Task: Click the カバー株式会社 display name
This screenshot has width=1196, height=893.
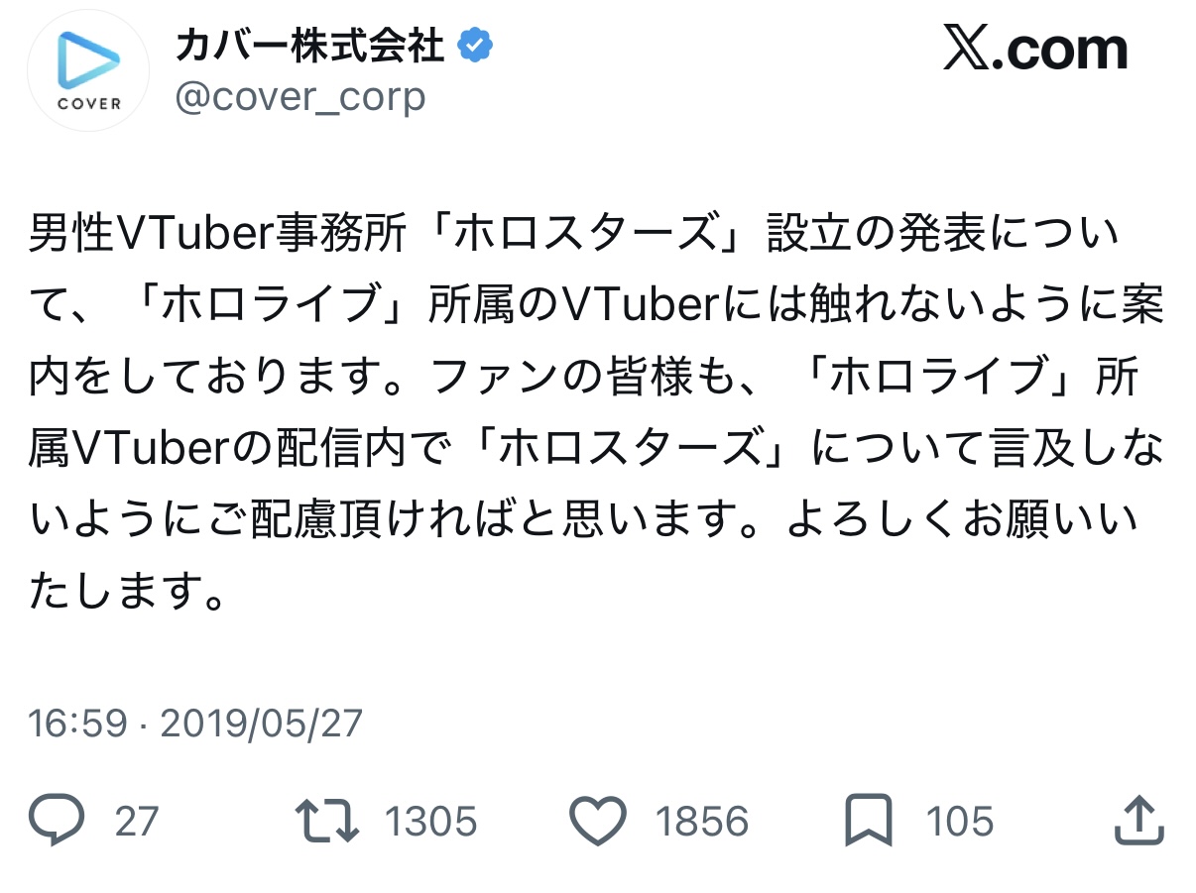Action: (x=309, y=45)
